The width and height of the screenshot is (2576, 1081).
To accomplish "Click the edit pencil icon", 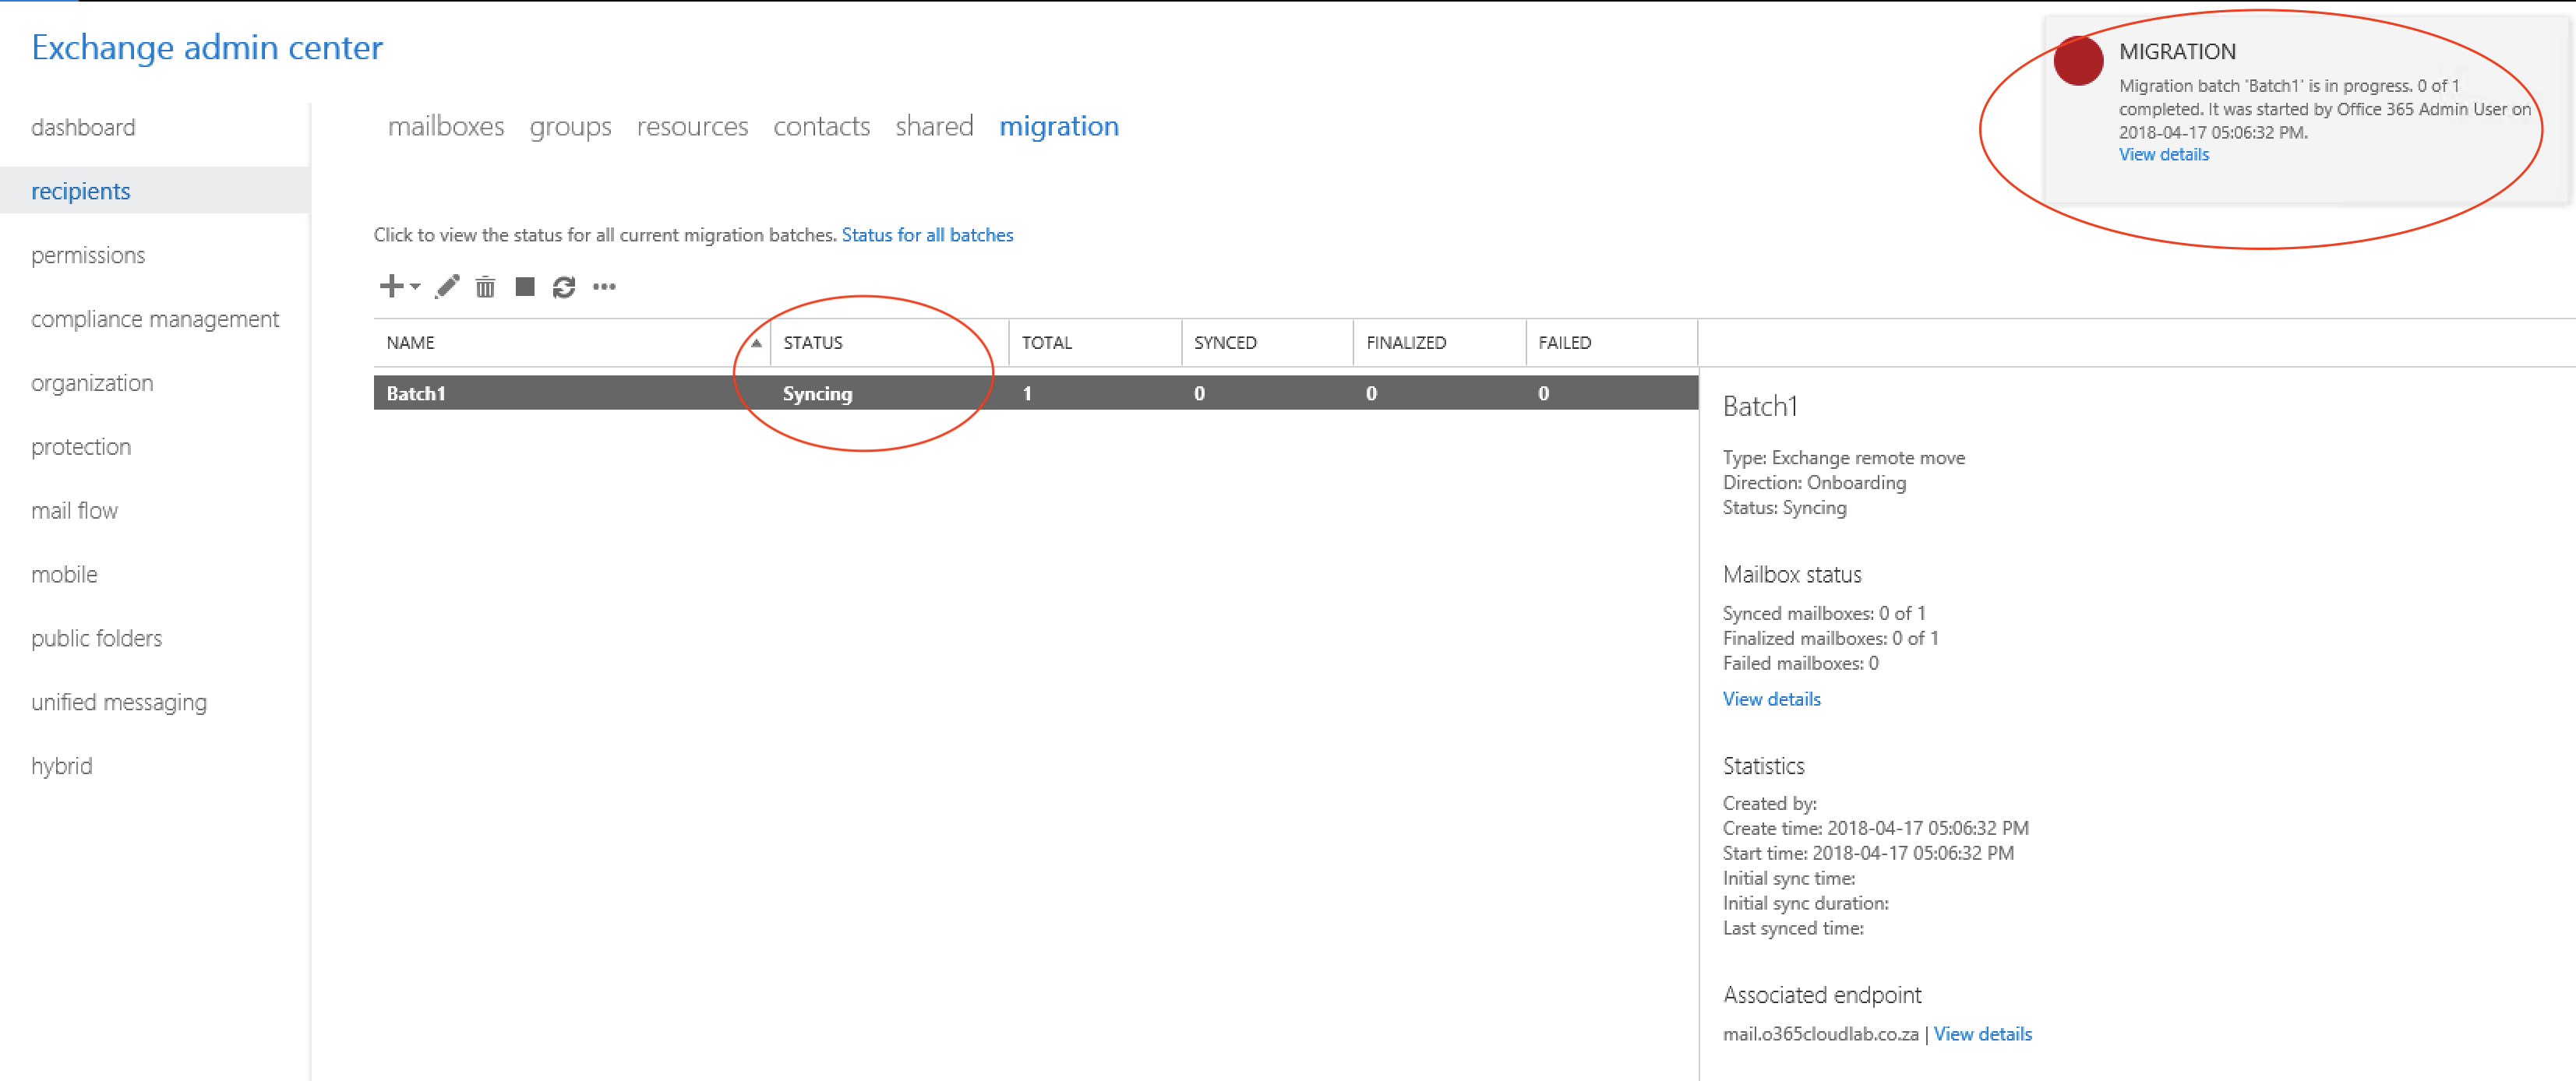I will [447, 287].
